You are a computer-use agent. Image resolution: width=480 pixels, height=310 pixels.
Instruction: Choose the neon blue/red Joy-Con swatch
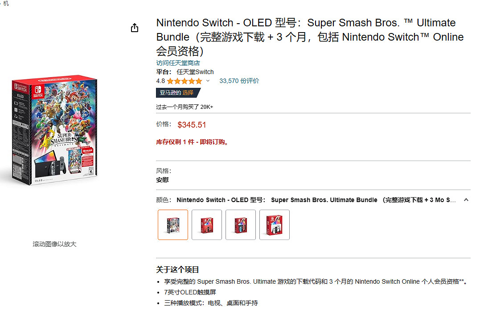point(241,225)
